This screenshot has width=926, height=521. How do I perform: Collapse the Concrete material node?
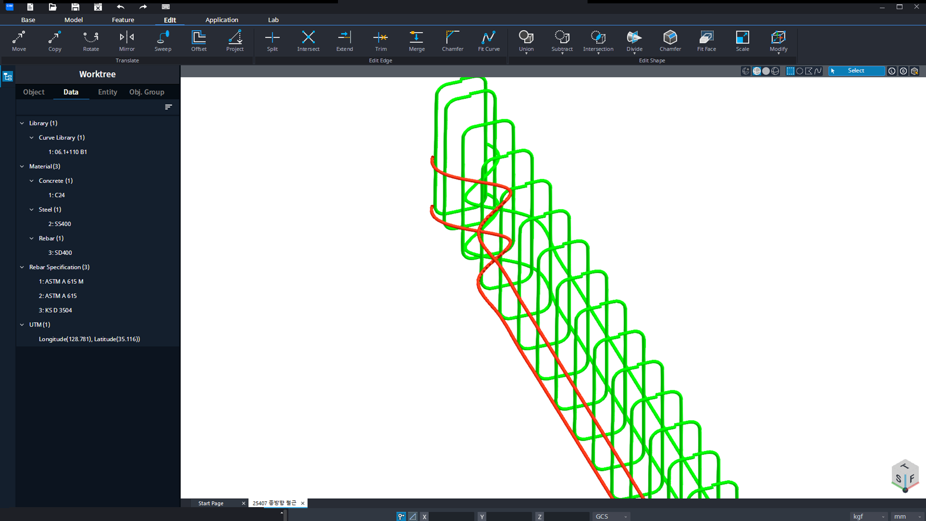31,181
